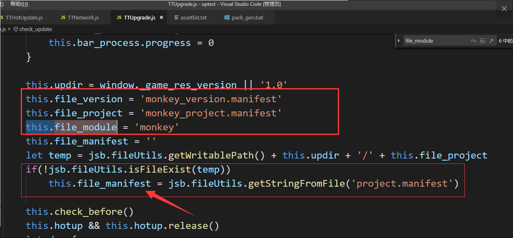This screenshot has width=513, height=238.
Task: Close the TTUpgrade.js tab
Action: [161, 18]
